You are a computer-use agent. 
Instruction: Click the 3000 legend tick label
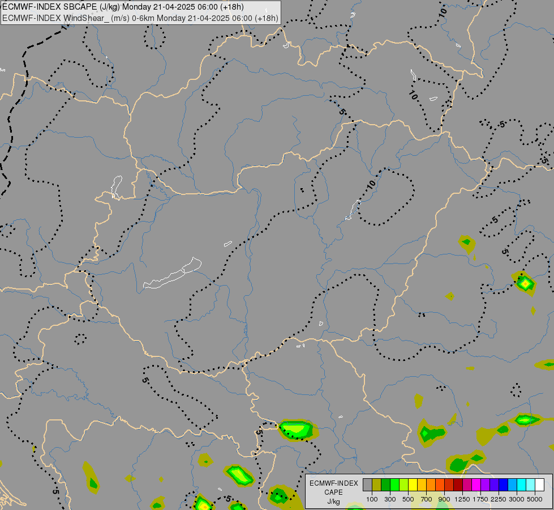coord(517,499)
